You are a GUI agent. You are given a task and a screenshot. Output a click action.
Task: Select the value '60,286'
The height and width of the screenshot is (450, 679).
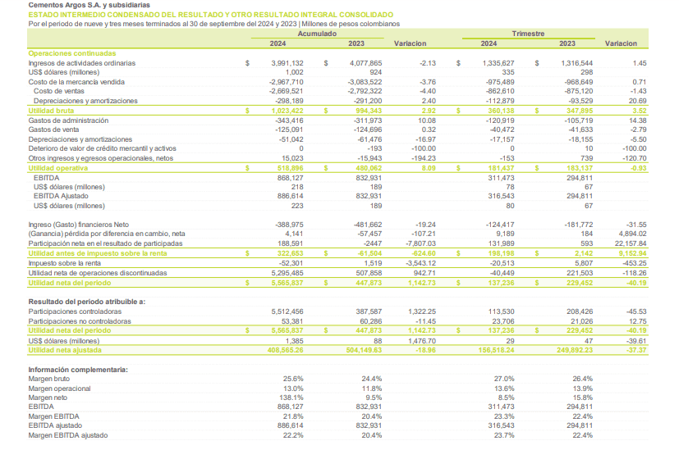pyautogui.click(x=370, y=321)
